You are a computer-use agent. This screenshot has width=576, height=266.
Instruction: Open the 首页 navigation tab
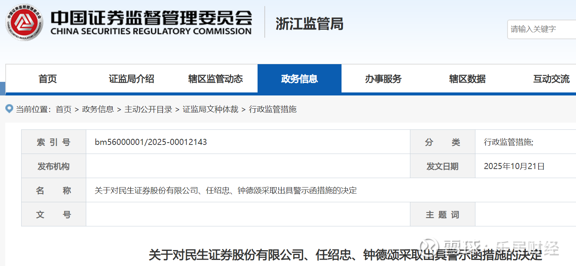click(48, 79)
